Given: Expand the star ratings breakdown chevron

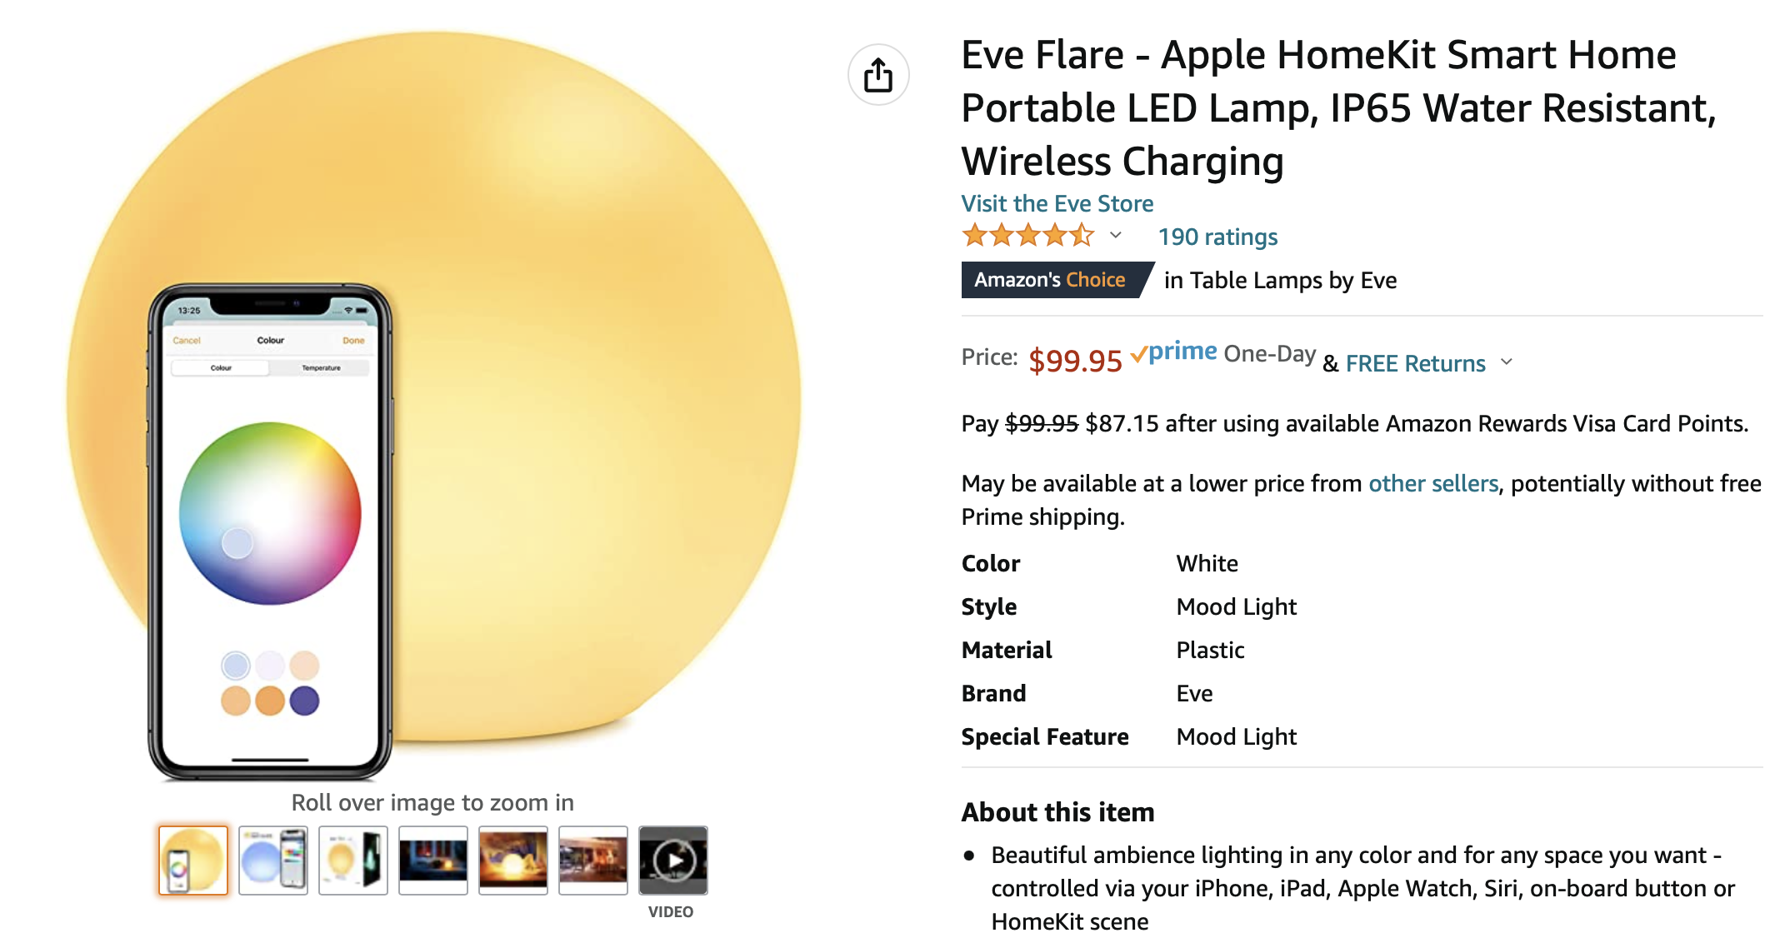Looking at the screenshot, I should [x=1116, y=236].
